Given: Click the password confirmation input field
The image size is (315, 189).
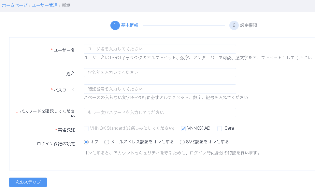Looking at the screenshot, I should (x=160, y=113).
